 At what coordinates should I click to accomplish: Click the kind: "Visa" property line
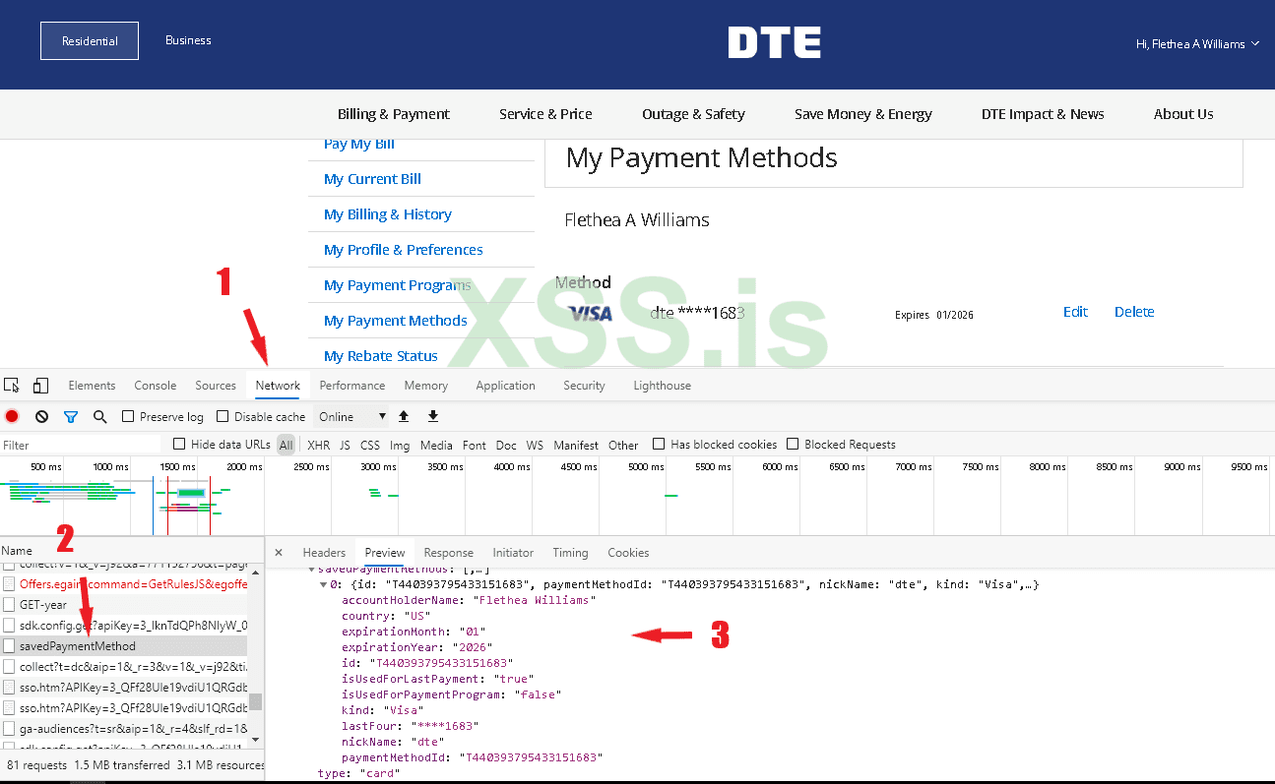point(382,710)
